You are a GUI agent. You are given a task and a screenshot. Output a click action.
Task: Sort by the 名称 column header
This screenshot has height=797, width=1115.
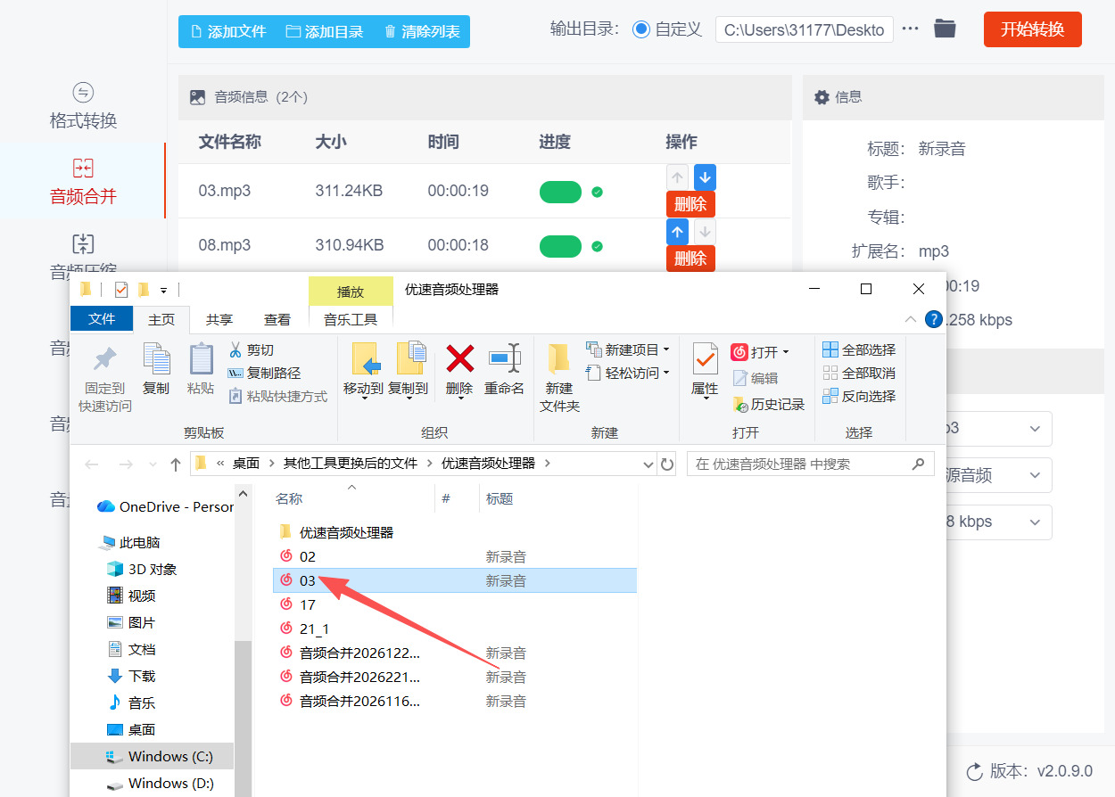point(289,499)
